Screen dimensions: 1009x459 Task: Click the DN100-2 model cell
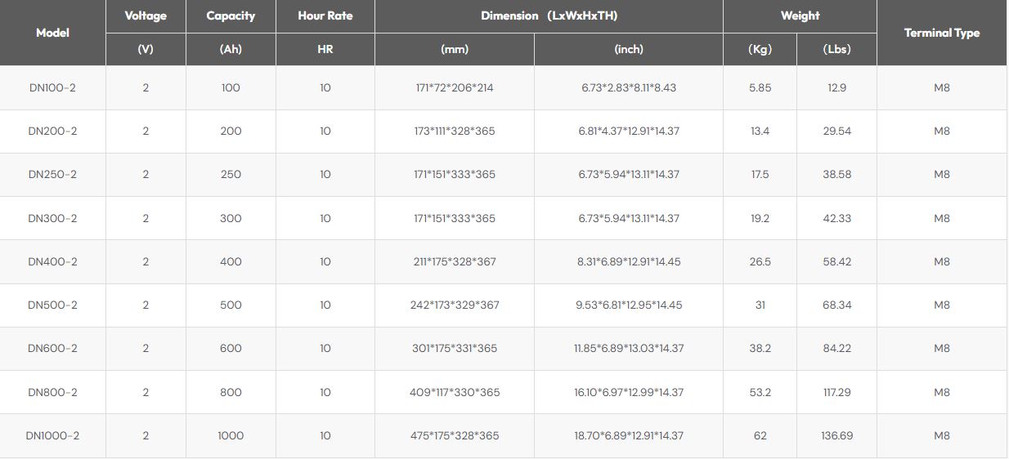coord(52,87)
